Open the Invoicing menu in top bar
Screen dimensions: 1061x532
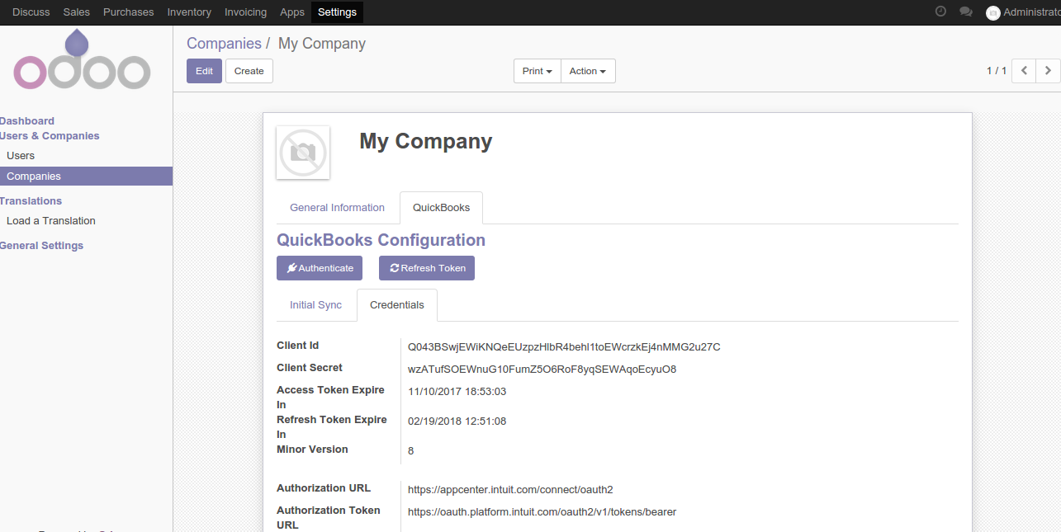pos(246,12)
